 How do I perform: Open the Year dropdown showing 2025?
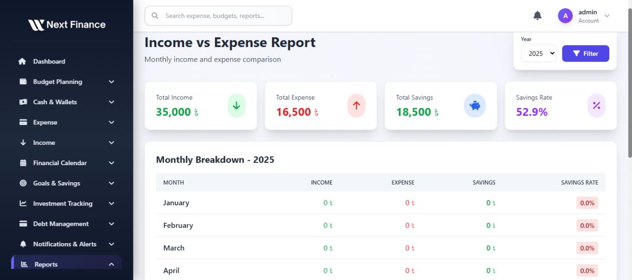538,54
